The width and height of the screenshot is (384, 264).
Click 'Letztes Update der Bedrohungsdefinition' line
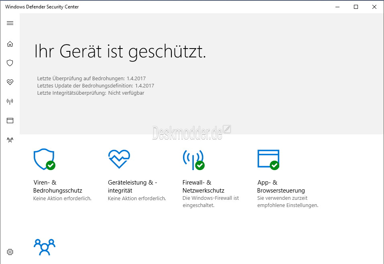(95, 86)
